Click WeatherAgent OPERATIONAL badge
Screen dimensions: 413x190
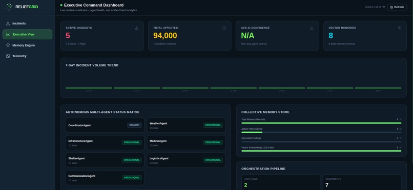pos(213,125)
